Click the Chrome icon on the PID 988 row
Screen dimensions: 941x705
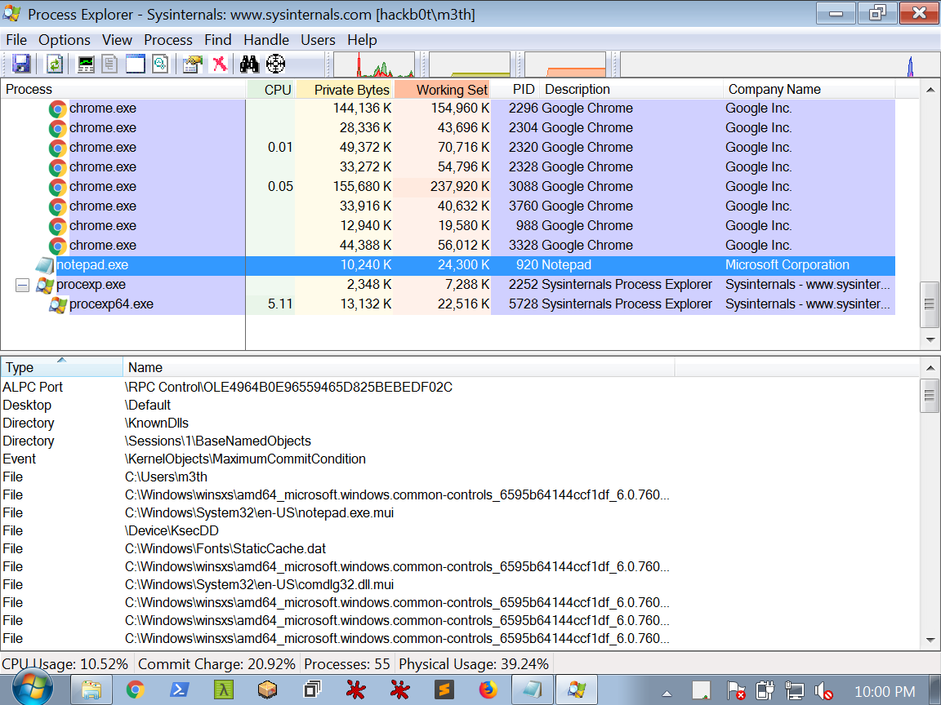click(58, 226)
